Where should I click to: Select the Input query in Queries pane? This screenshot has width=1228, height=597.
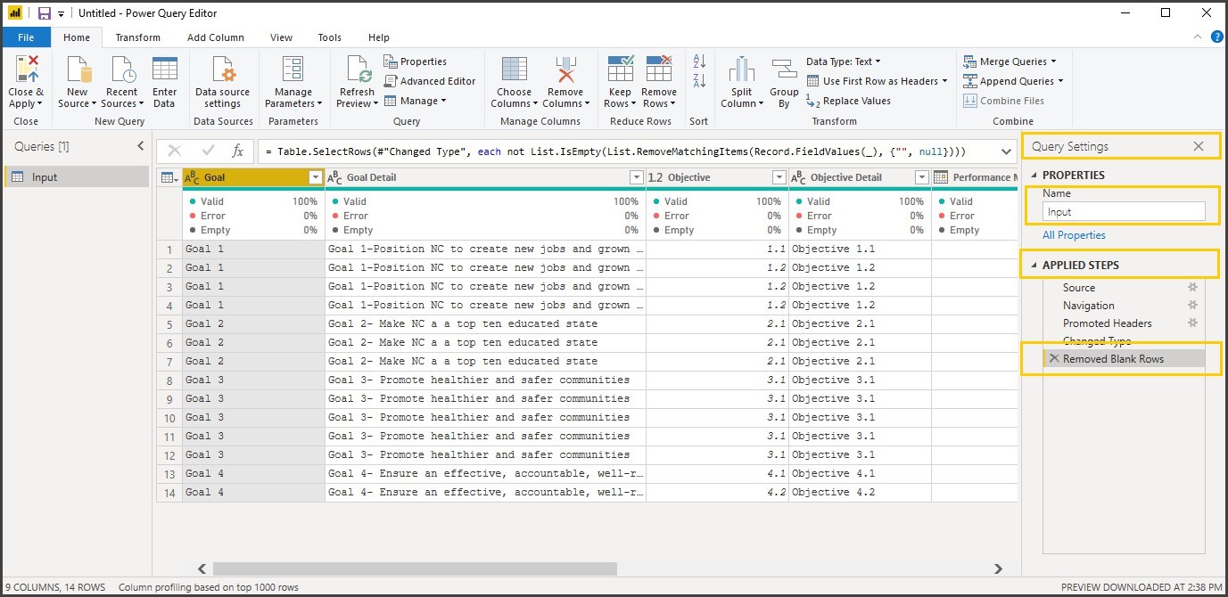click(77, 176)
